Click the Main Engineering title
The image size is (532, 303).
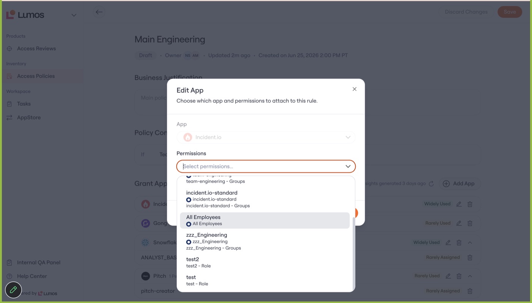pyautogui.click(x=170, y=39)
